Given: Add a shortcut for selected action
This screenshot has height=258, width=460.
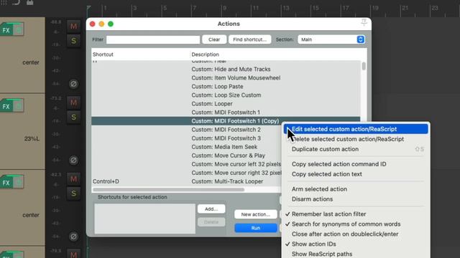Looking at the screenshot, I should click(x=211, y=209).
